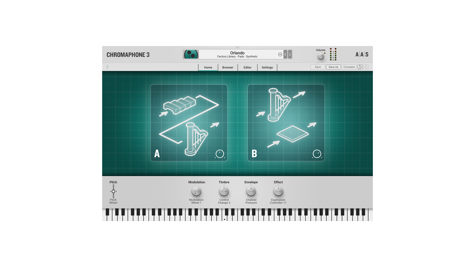Load the previous preset with left arrow

pyautogui.click(x=285, y=54)
